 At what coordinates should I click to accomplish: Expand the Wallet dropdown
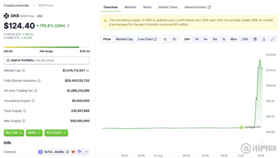[x=34, y=133]
